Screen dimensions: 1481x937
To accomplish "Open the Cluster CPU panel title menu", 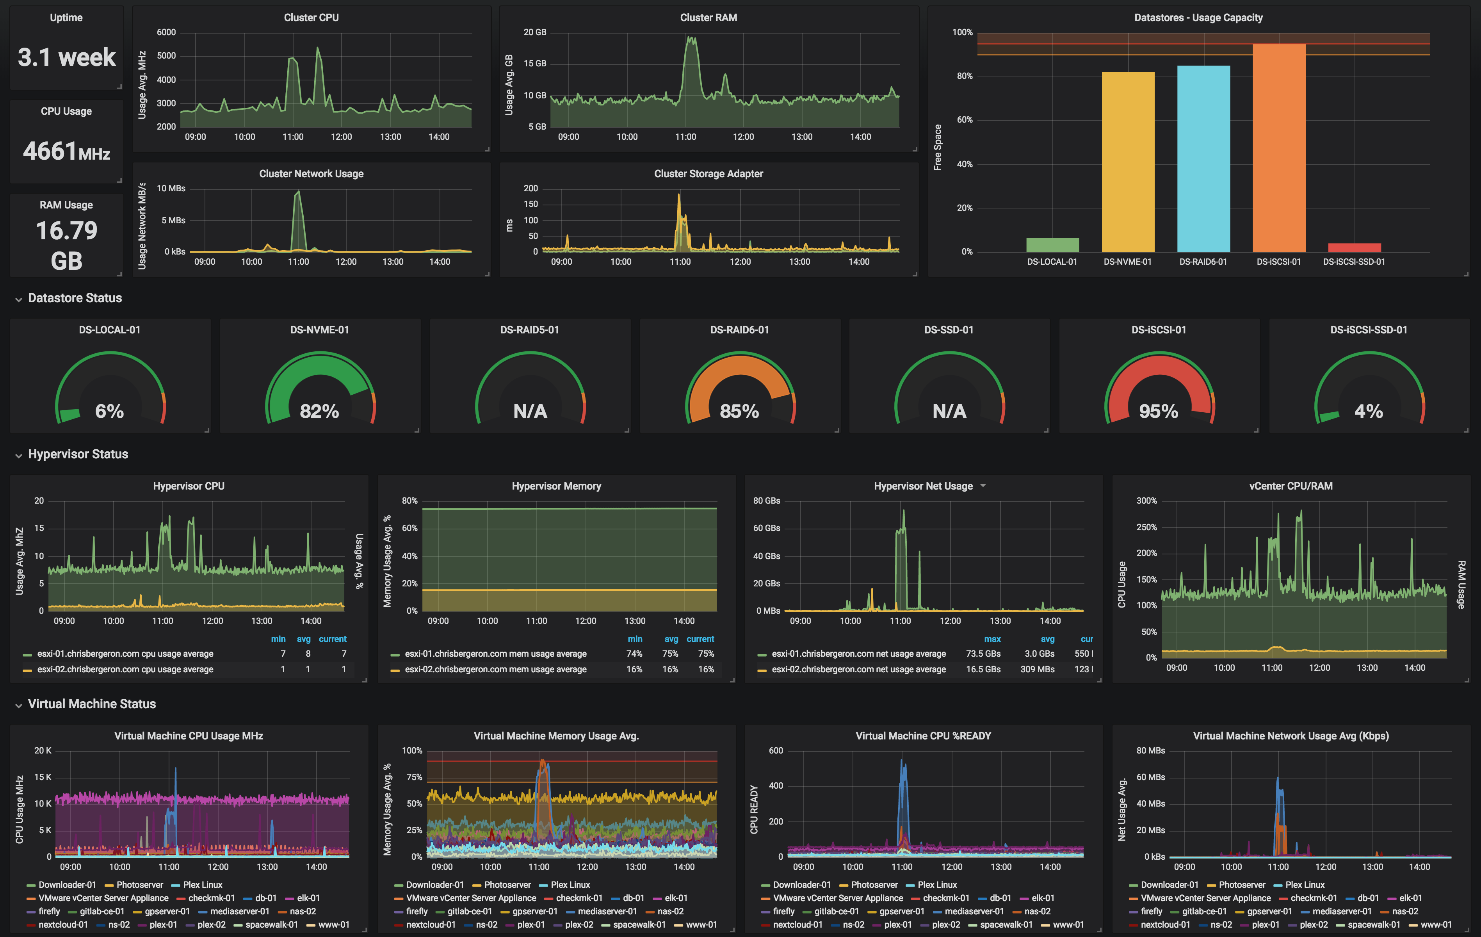I will coord(311,17).
